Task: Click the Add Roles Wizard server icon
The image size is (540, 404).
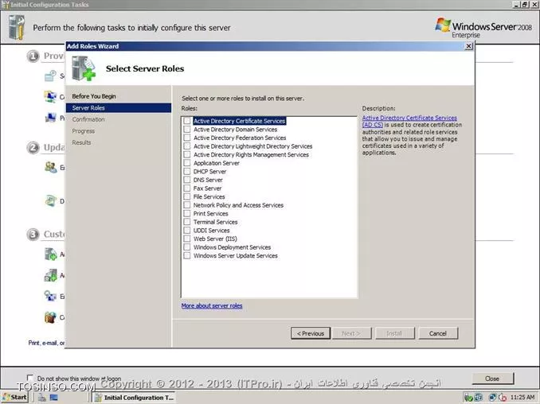Action: [83, 68]
